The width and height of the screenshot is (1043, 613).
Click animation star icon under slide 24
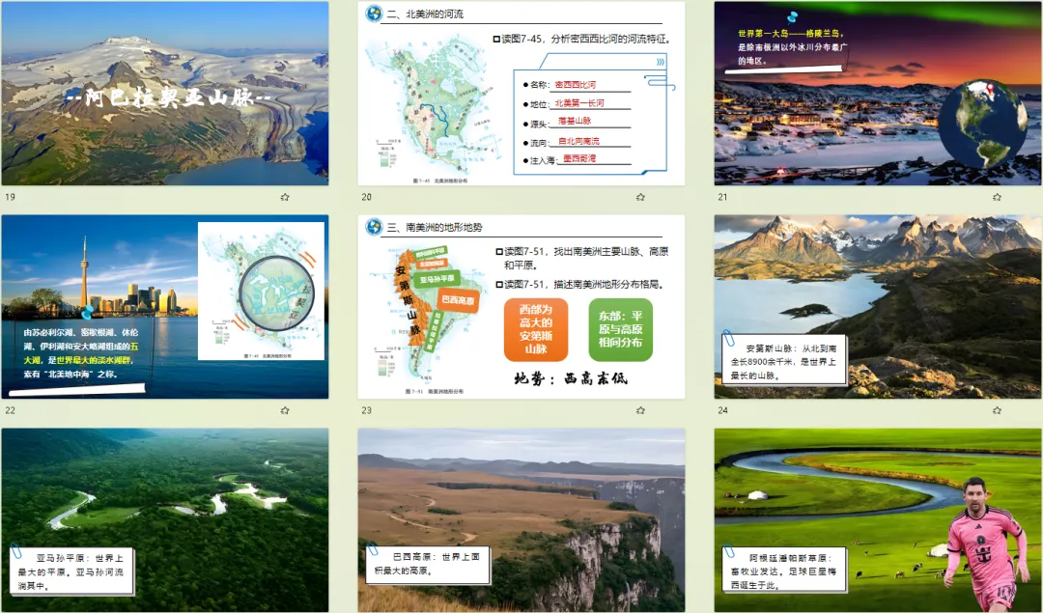[x=997, y=410]
